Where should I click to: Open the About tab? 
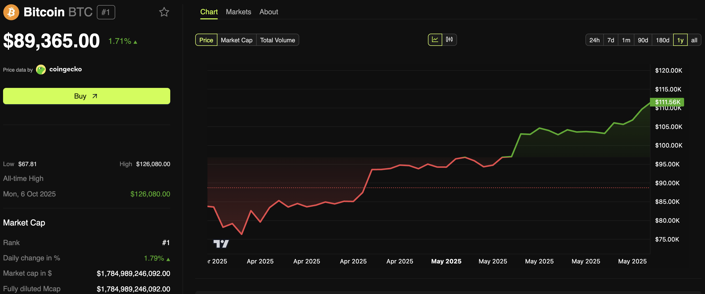point(268,12)
